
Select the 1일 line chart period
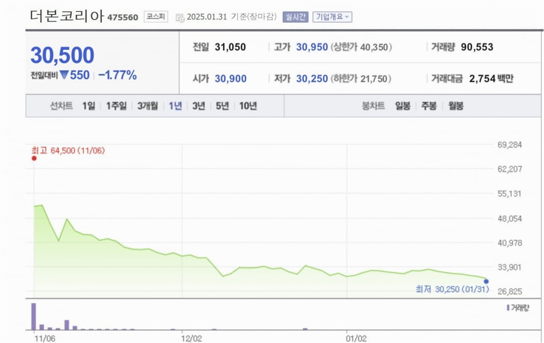(89, 106)
